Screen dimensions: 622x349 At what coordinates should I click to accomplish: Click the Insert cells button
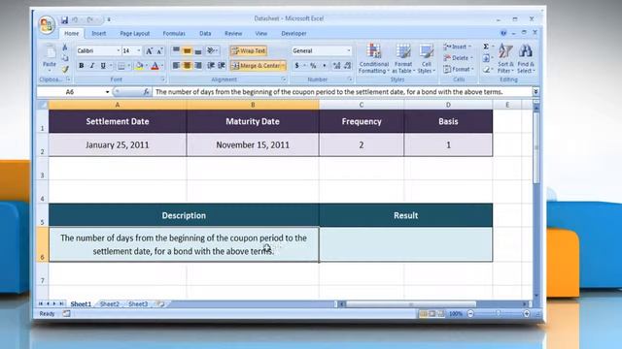[x=458, y=47]
